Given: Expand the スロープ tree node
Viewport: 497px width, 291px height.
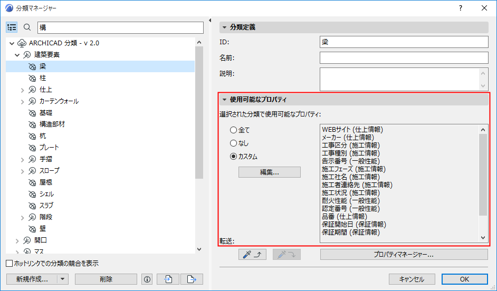Looking at the screenshot, I should click(x=23, y=171).
